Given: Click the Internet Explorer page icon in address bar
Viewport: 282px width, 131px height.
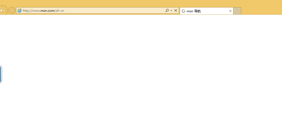Looking at the screenshot, I should tap(19, 11).
